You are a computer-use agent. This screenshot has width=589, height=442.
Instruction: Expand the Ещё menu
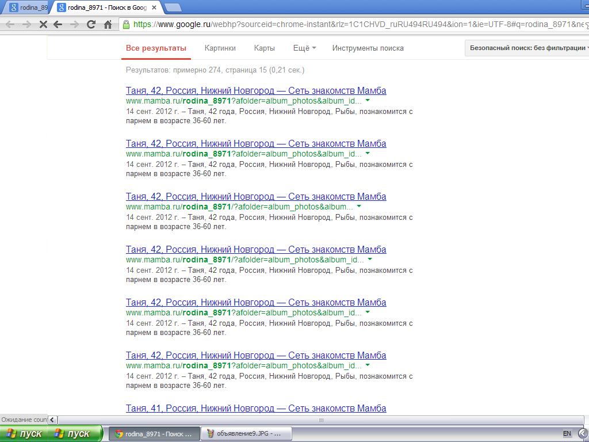pyautogui.click(x=305, y=48)
